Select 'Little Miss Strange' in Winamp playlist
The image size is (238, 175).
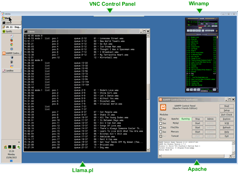pyautogui.click(x=201, y=85)
